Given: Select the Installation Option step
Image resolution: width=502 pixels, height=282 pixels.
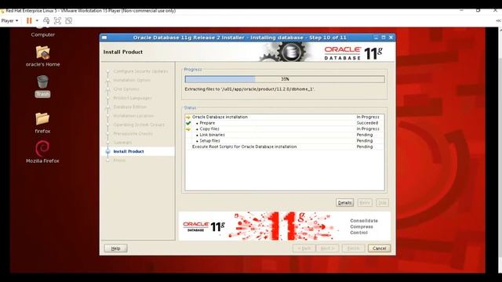Looking at the screenshot, I should 132,80.
